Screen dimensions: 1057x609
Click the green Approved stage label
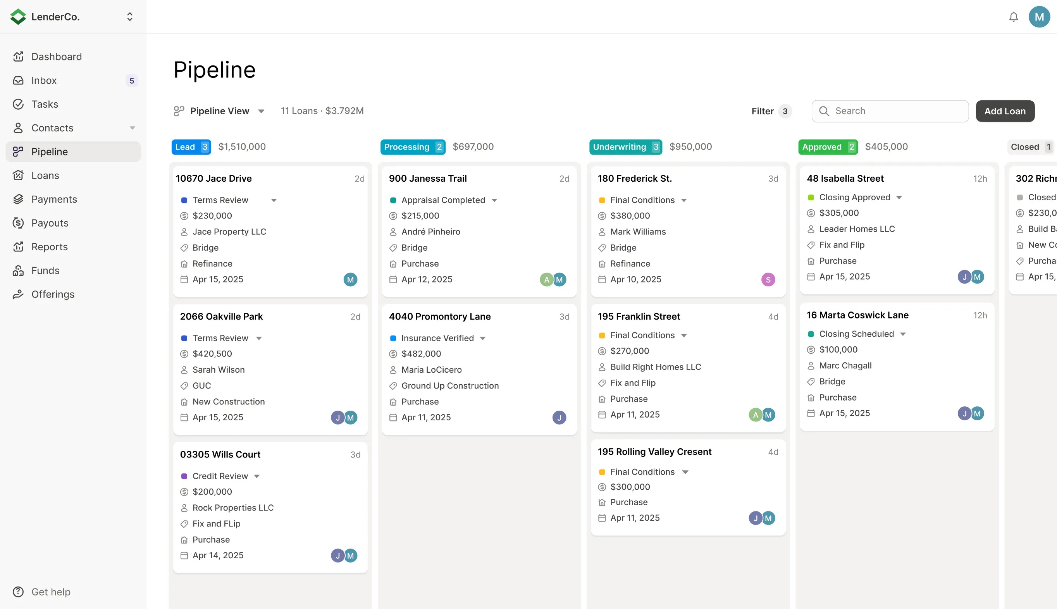[x=821, y=147]
